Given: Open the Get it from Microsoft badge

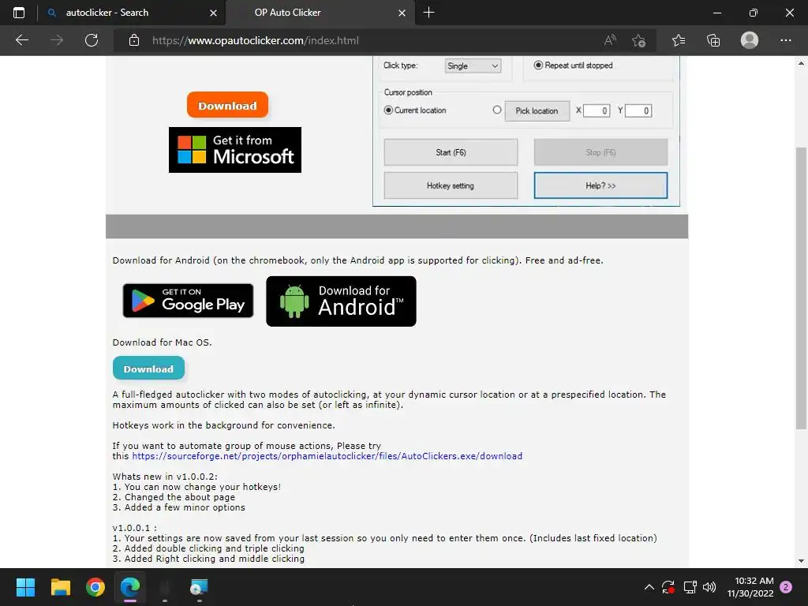Looking at the screenshot, I should 235,150.
